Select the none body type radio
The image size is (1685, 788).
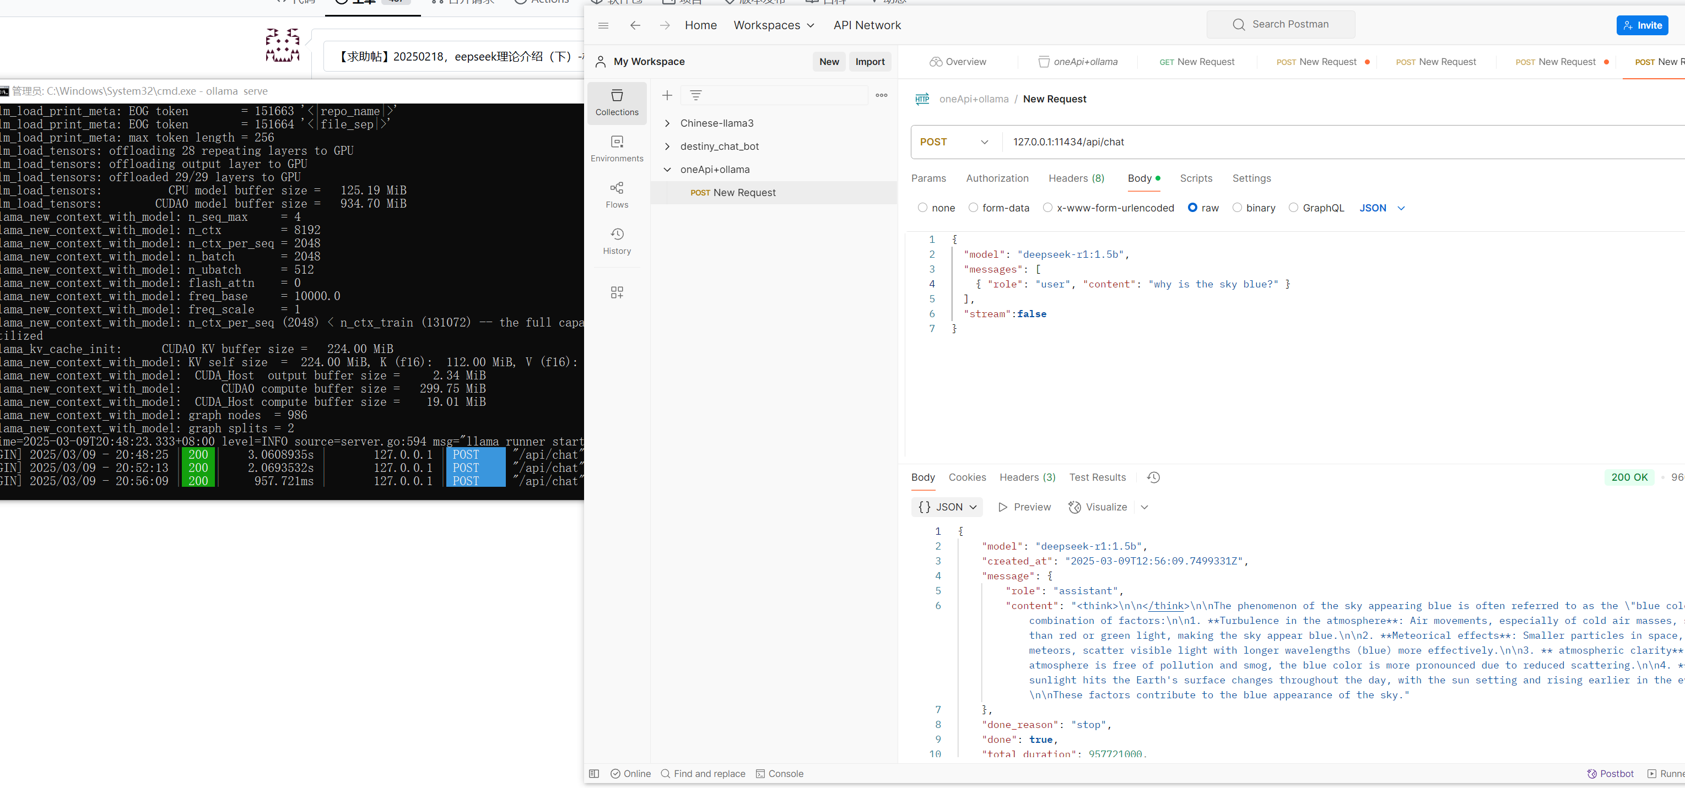[x=922, y=208]
